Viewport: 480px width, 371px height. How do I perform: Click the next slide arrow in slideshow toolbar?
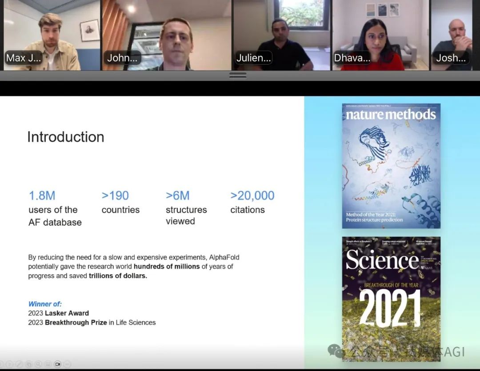pos(9,364)
